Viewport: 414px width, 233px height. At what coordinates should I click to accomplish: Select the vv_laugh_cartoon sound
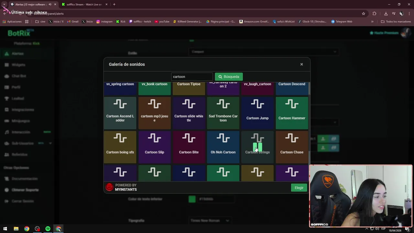(x=257, y=88)
